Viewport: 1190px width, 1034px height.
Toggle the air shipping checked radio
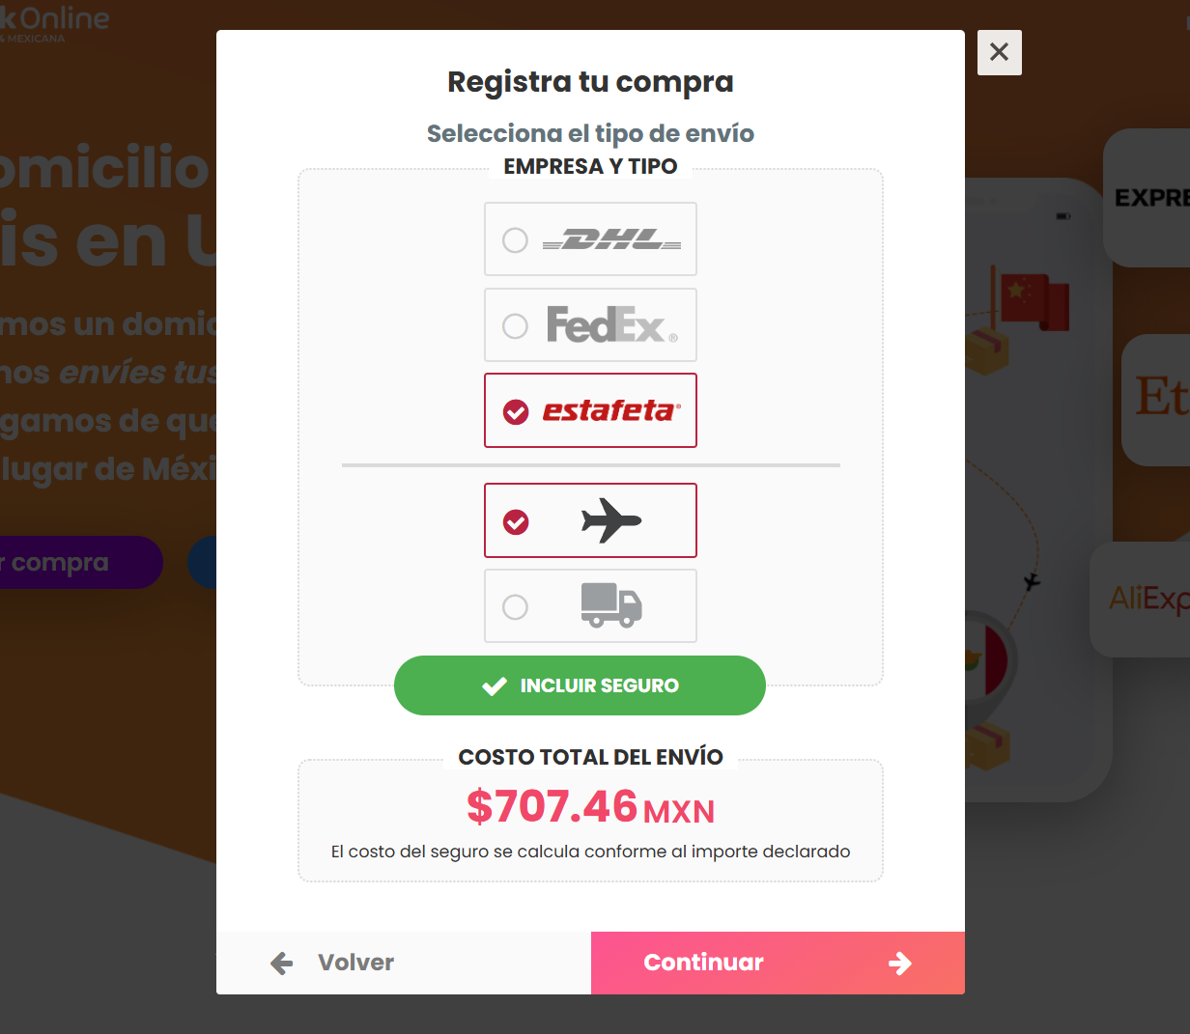516,522
